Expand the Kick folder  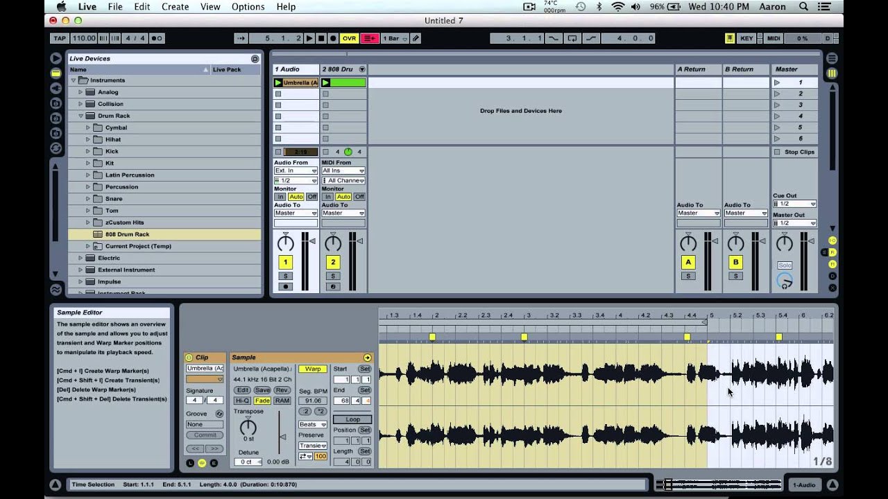coord(88,151)
